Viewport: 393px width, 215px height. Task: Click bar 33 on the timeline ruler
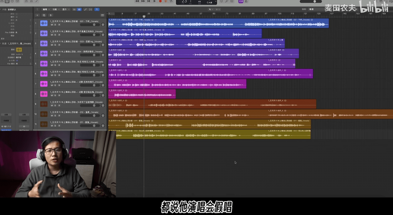click(162, 14)
